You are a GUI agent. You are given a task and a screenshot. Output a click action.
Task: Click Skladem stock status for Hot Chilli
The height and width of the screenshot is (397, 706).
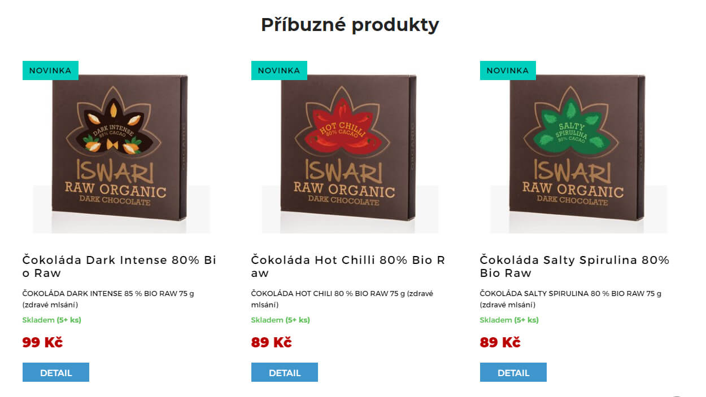pyautogui.click(x=281, y=320)
